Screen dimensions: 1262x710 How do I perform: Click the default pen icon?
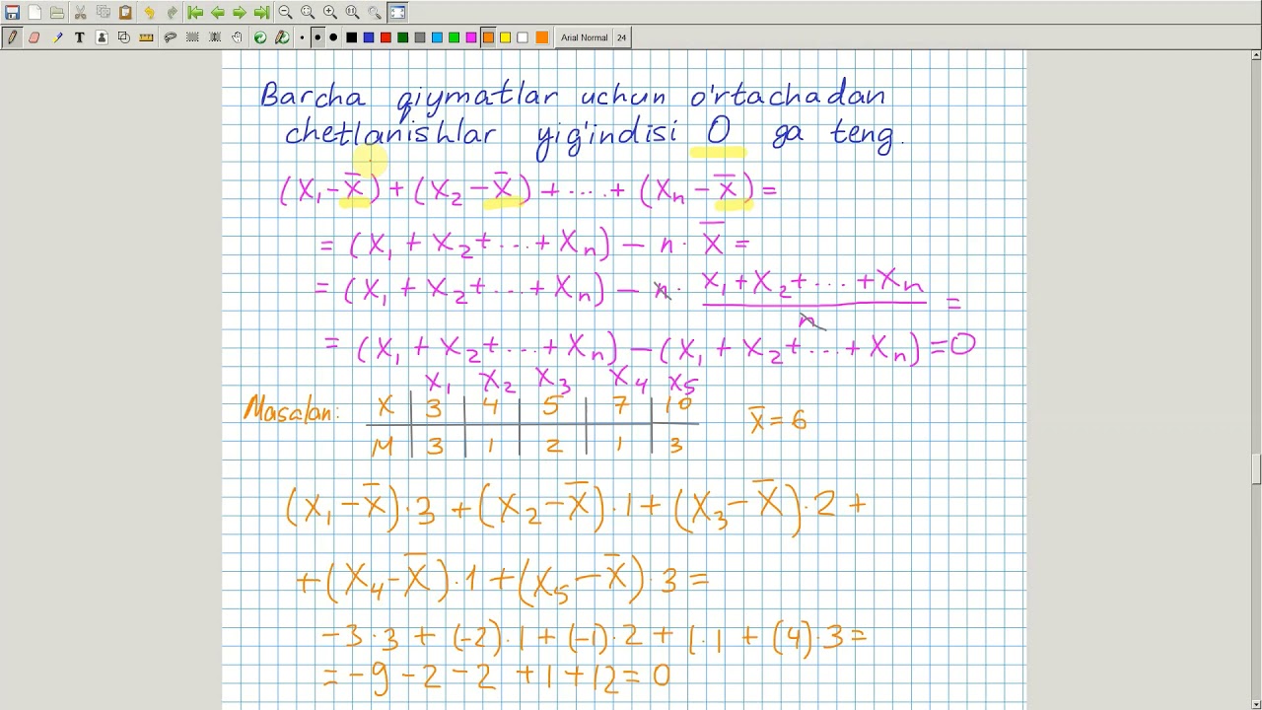(283, 37)
